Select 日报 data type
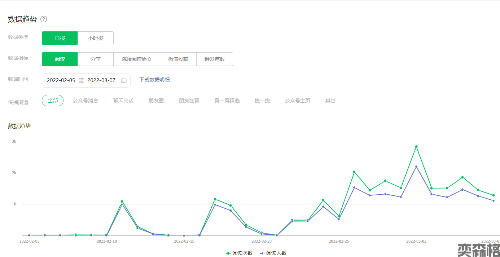 tap(60, 38)
